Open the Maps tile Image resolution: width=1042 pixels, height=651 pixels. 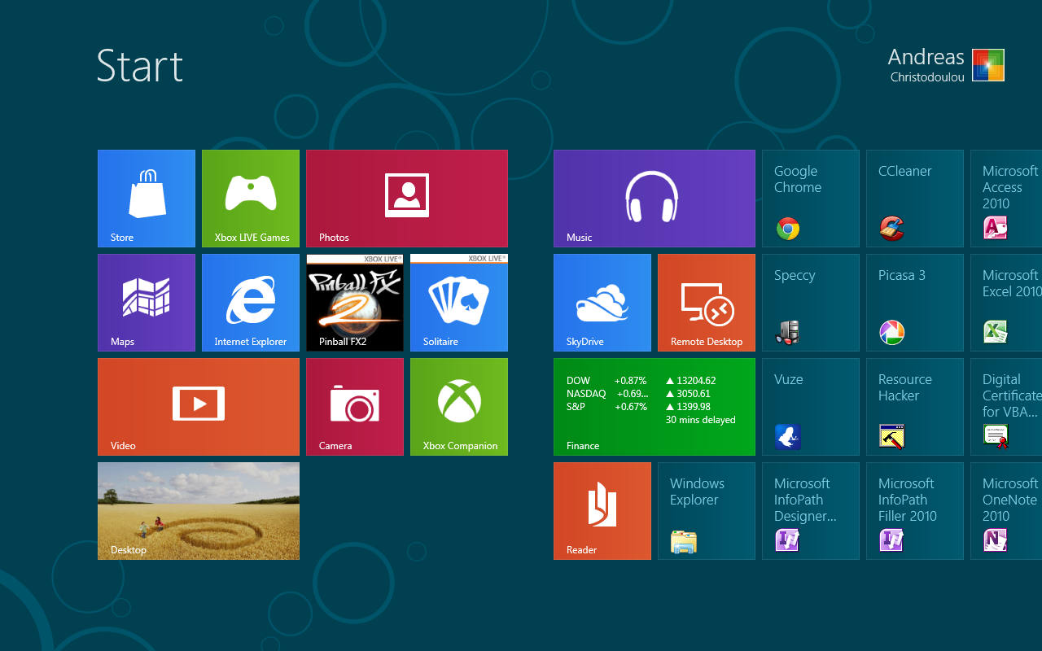147,303
